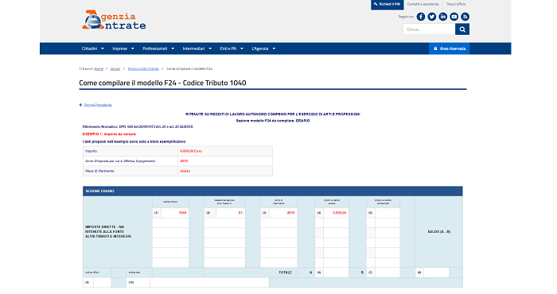Click the Cerca search input field
The height and width of the screenshot is (294, 557).
[429, 29]
